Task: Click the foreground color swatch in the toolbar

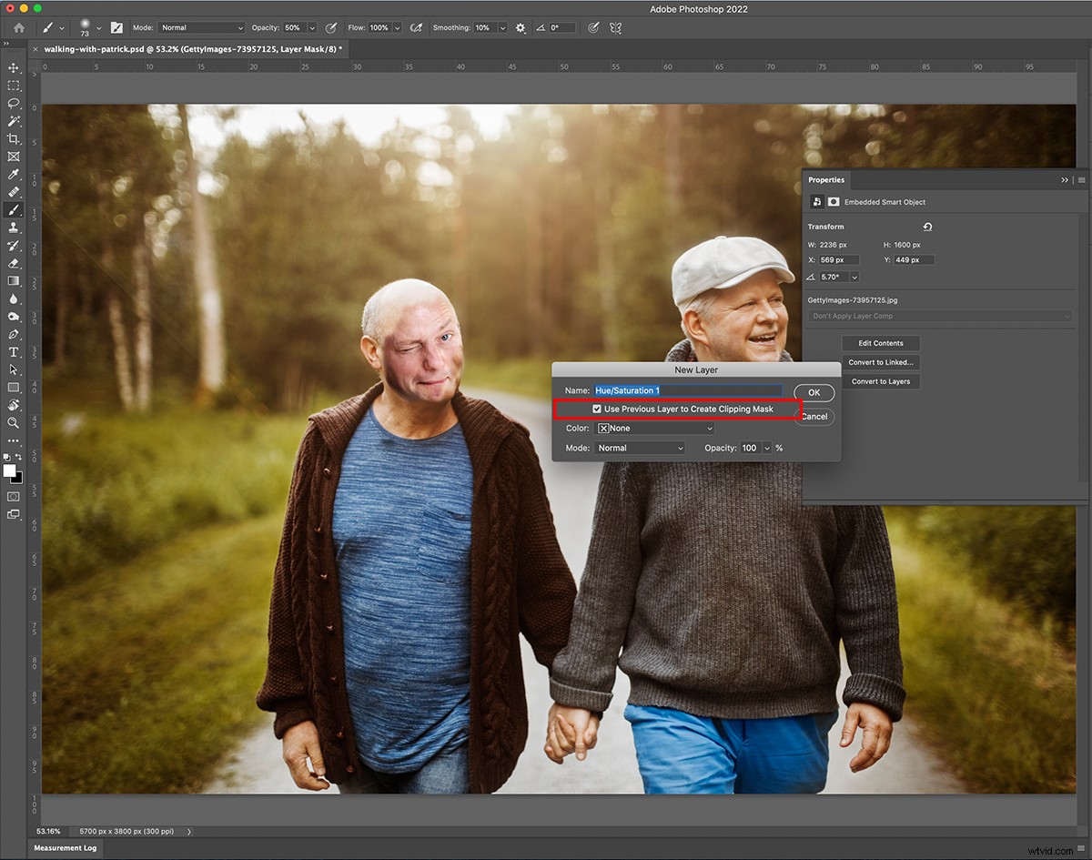Action: pyautogui.click(x=11, y=471)
